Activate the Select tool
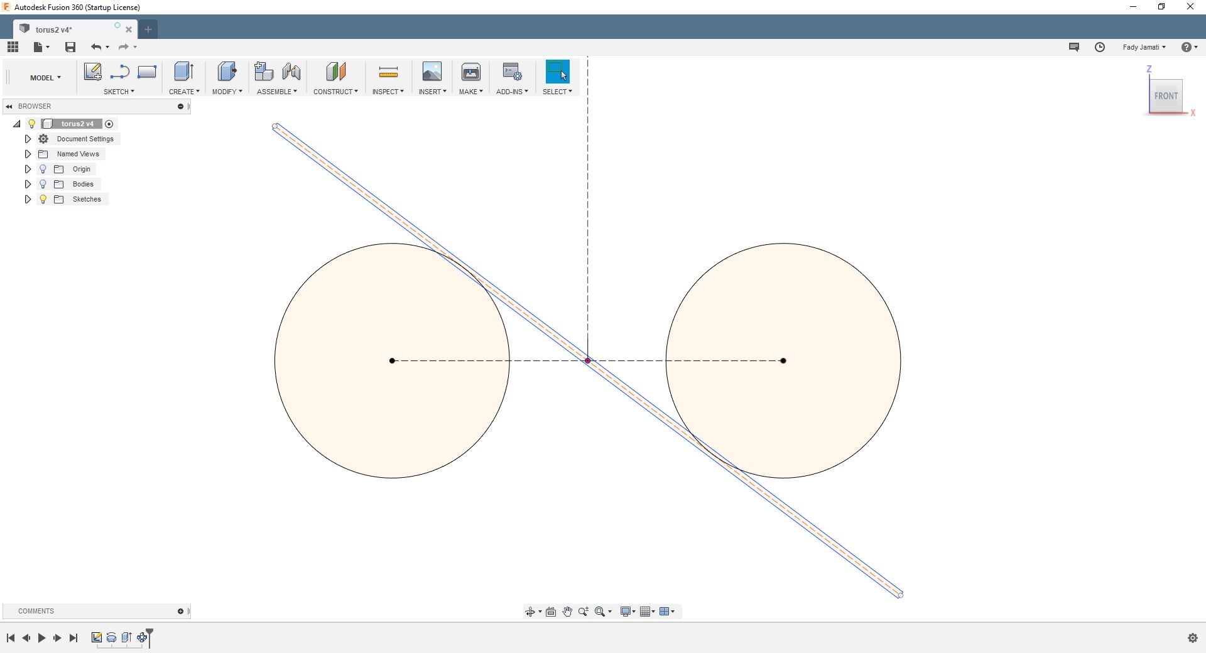The image size is (1206, 653). 558,72
